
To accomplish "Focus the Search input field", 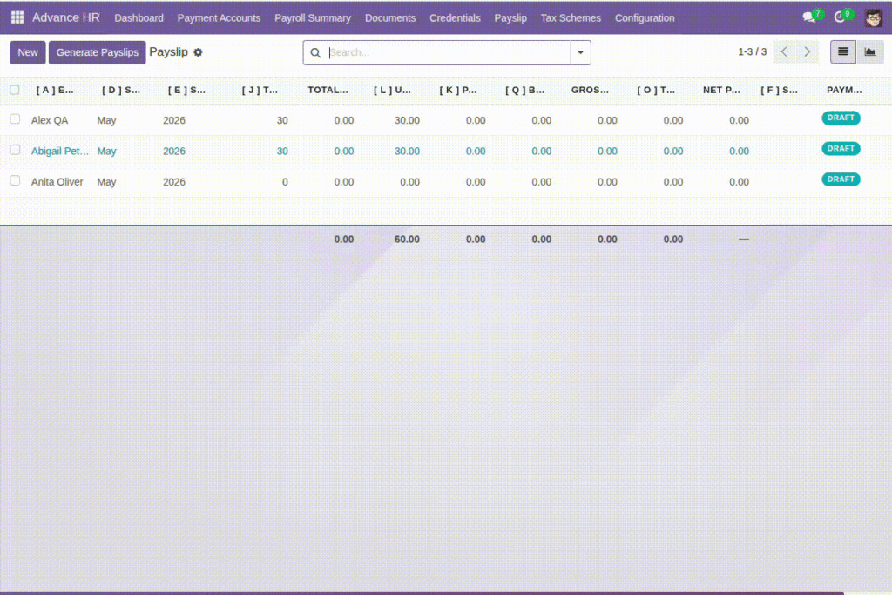I will point(449,52).
